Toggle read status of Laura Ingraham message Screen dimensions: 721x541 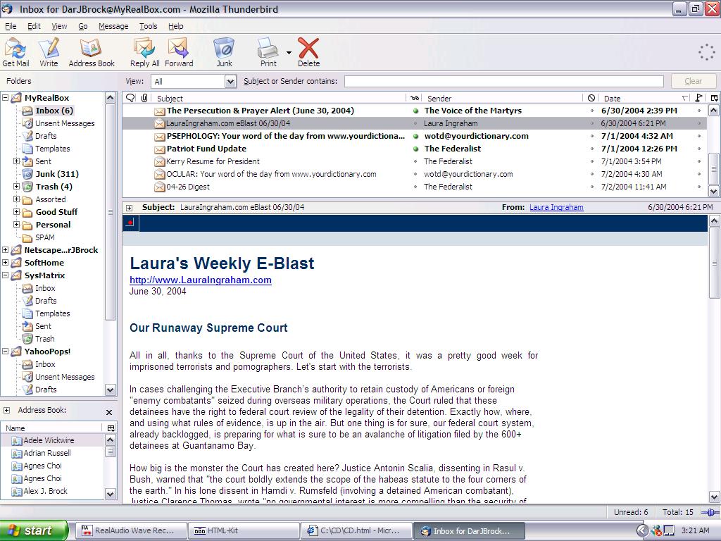pyautogui.click(x=415, y=123)
